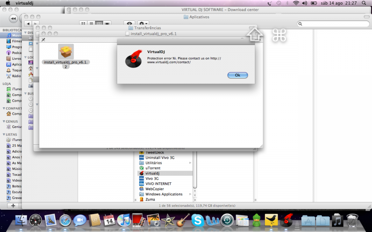Open Address Book from the Dock
Screen dimensions: 372x232
coord(94,220)
